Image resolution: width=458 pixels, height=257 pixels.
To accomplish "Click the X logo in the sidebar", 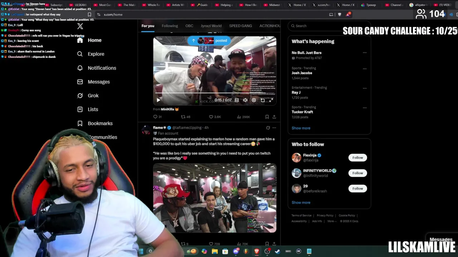I will (x=80, y=26).
